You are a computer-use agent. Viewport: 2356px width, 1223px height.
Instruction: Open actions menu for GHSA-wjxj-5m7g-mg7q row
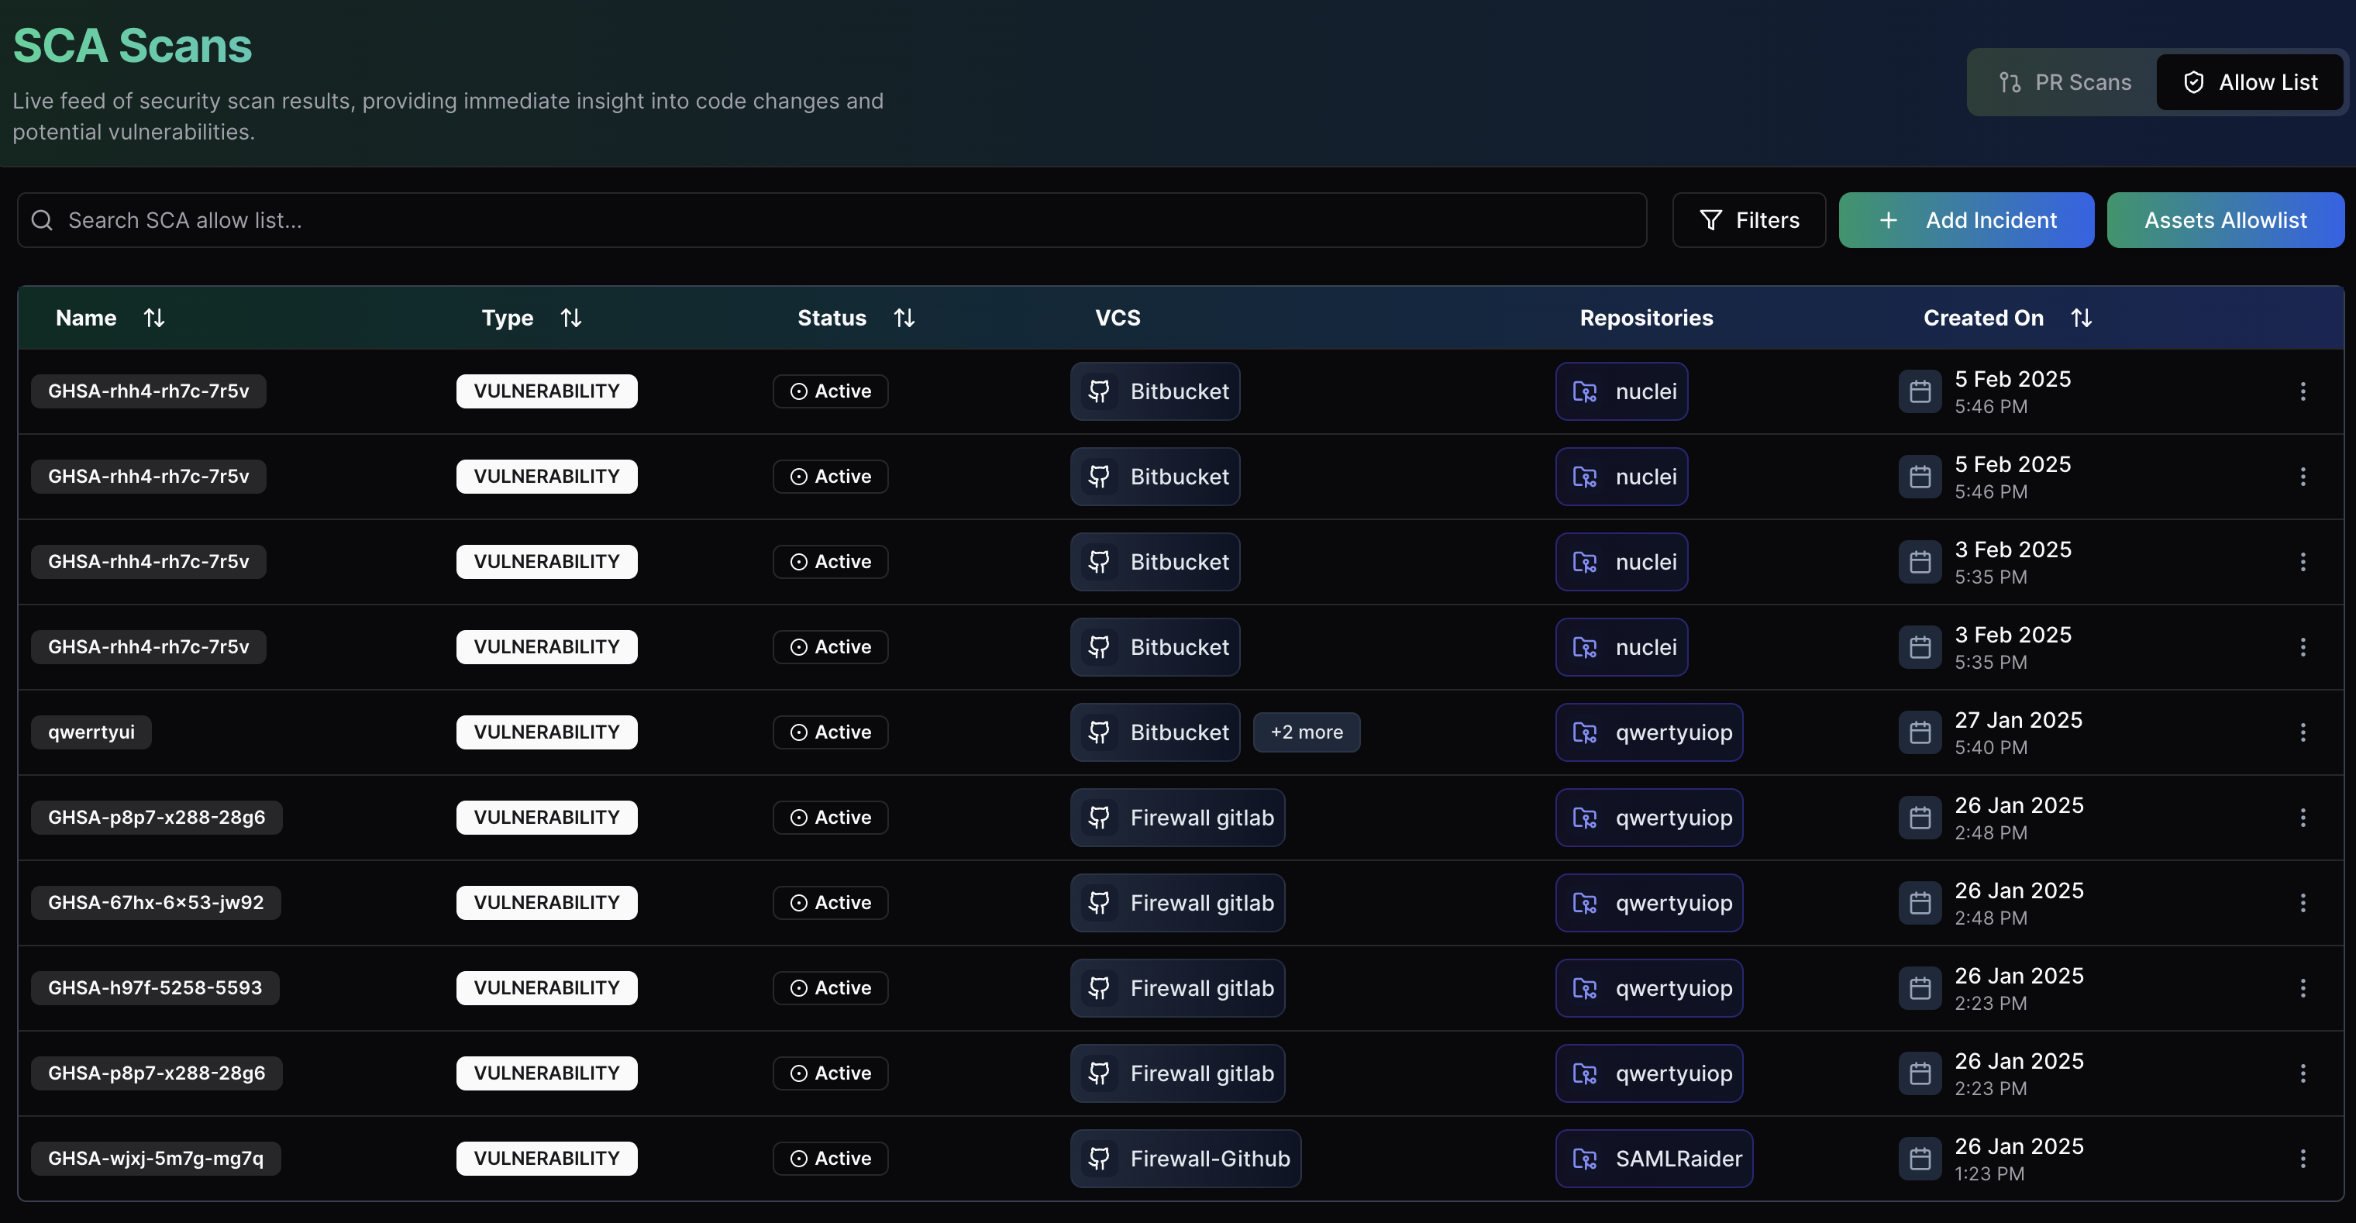pyautogui.click(x=2302, y=1158)
